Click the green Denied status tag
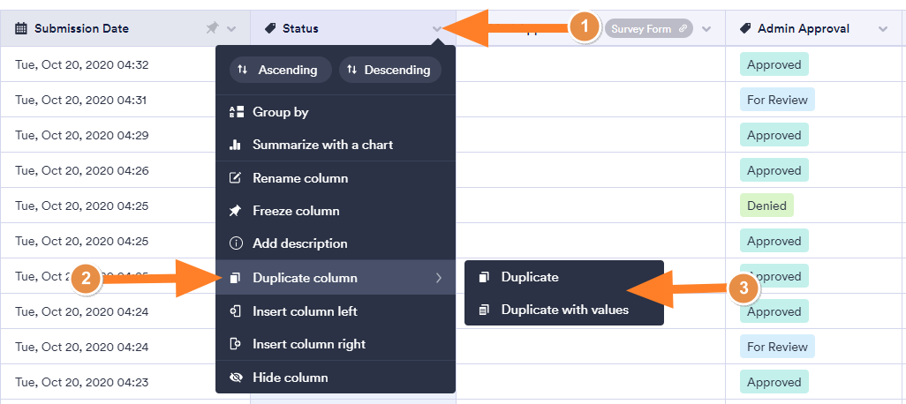This screenshot has height=404, width=906. click(766, 206)
